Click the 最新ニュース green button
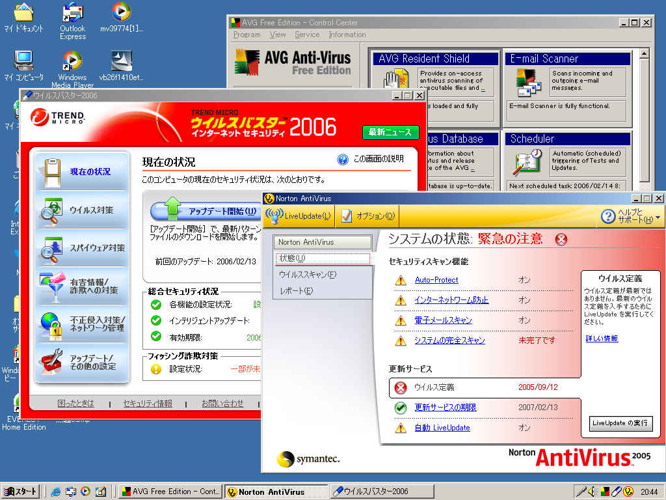 coord(390,132)
